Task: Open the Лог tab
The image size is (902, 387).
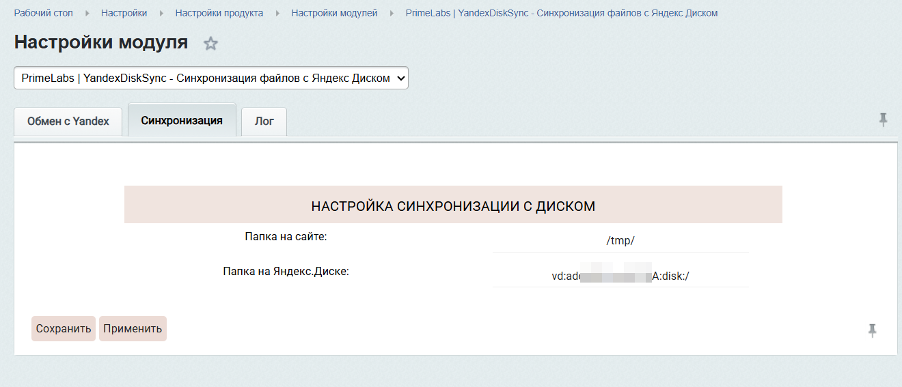Action: pos(264,121)
